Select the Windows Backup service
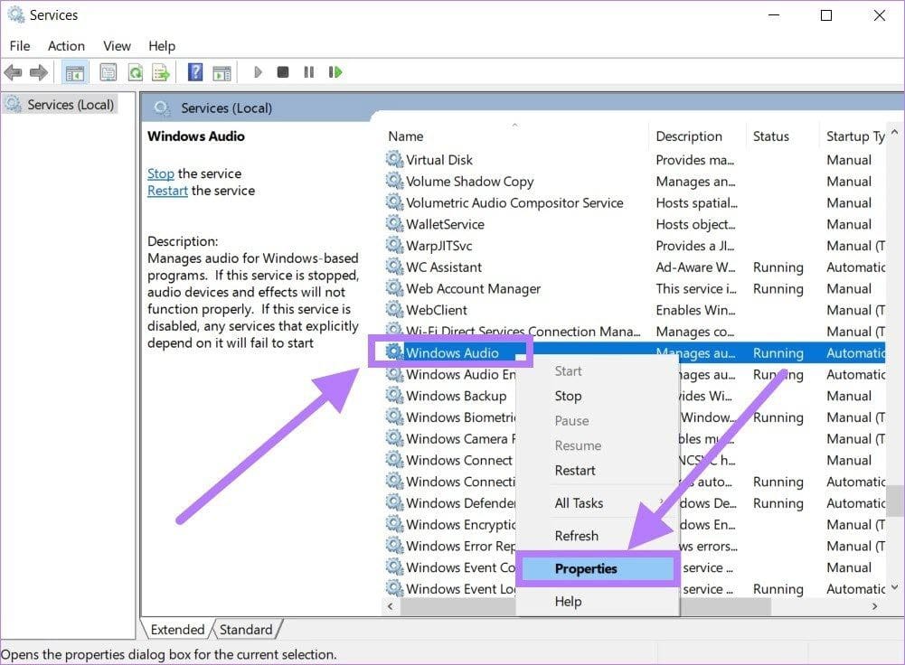Image resolution: width=905 pixels, height=665 pixels. pos(456,396)
